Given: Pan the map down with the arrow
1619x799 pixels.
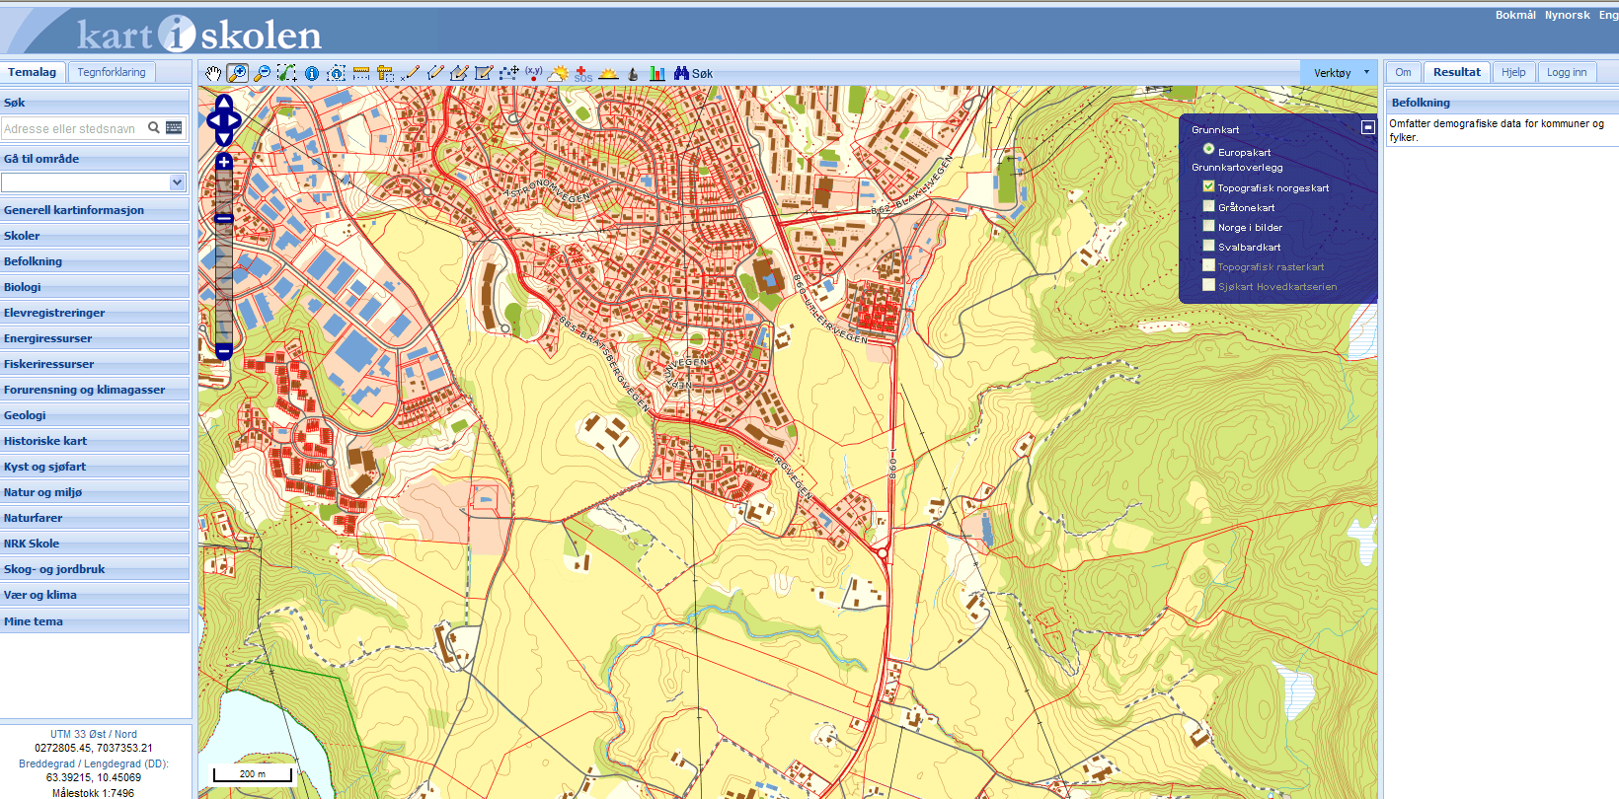Looking at the screenshot, I should (x=224, y=140).
